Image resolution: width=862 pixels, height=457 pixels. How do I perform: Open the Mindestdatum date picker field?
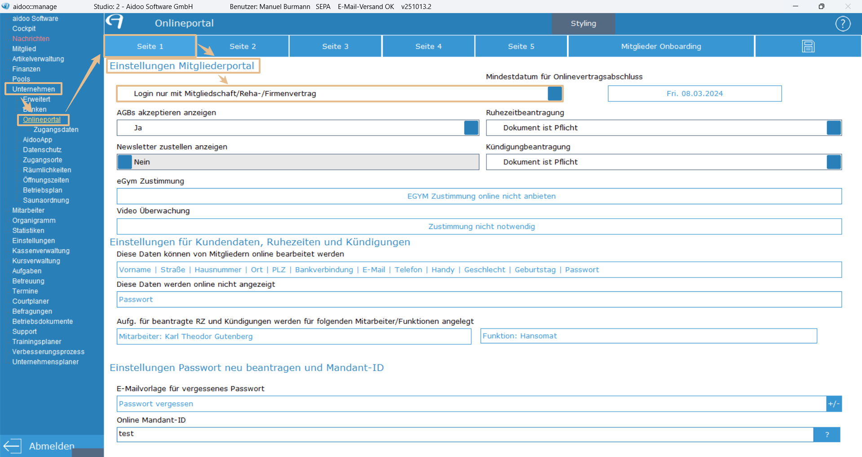click(x=694, y=93)
